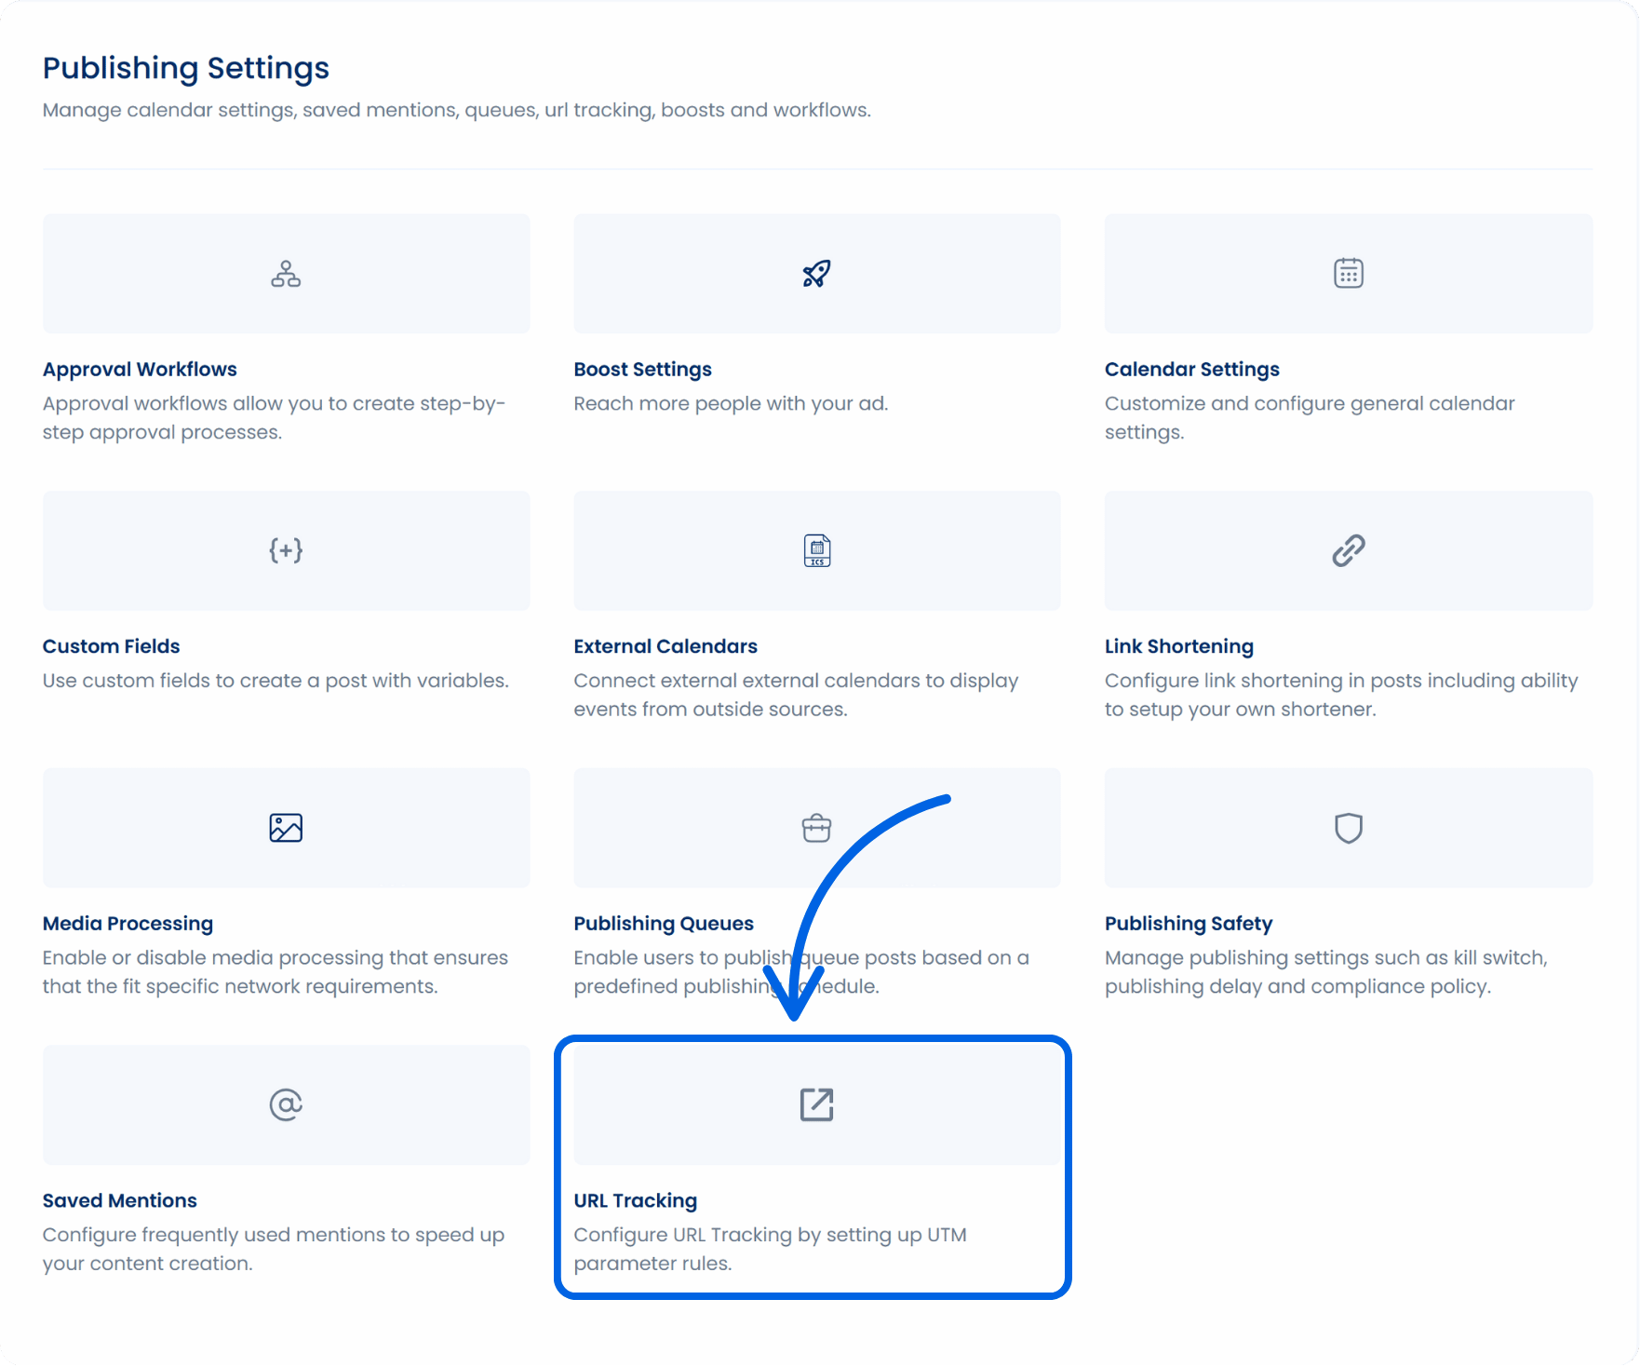Click the External Calendars ICS file icon
Image resolution: width=1640 pixels, height=1367 pixels.
click(x=816, y=550)
